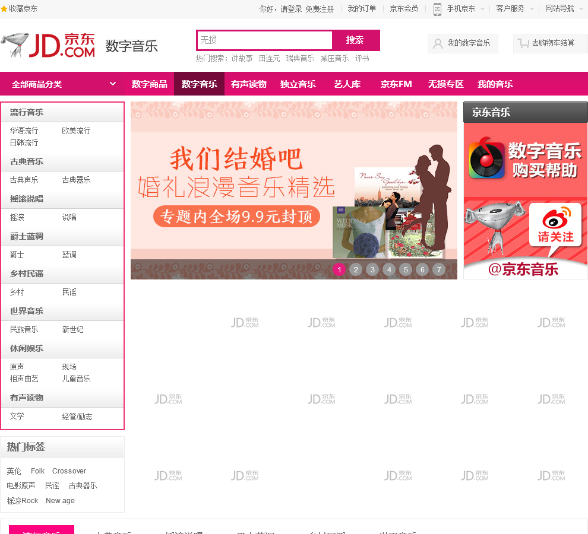Select 古典声乐 category
This screenshot has width=588, height=534.
(24, 180)
